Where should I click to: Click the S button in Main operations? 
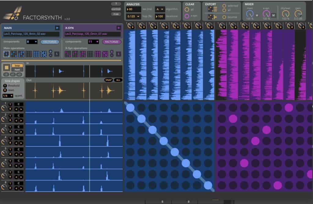click(57, 54)
